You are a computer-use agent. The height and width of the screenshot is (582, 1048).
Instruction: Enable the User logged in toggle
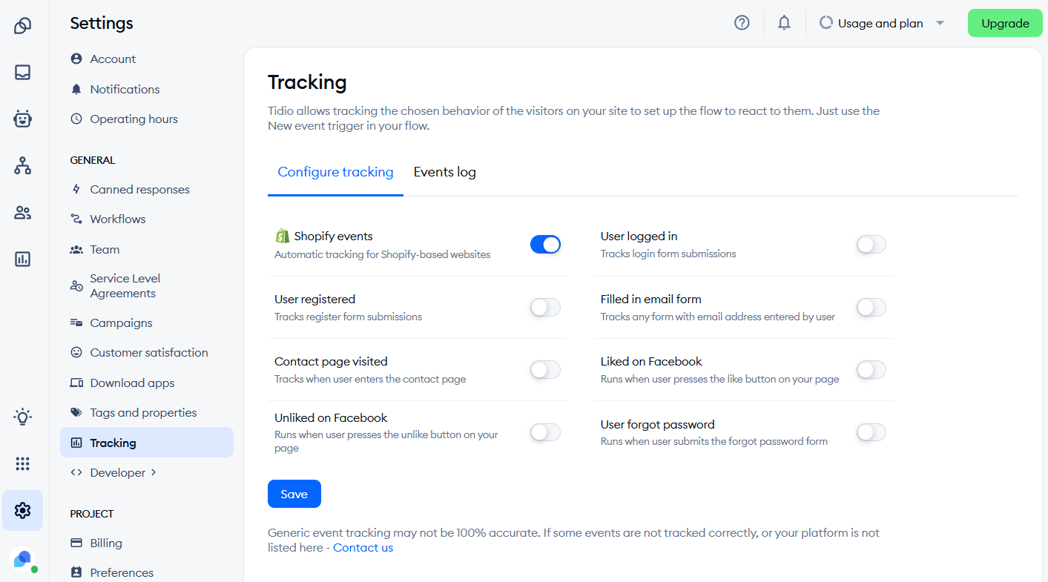point(871,245)
